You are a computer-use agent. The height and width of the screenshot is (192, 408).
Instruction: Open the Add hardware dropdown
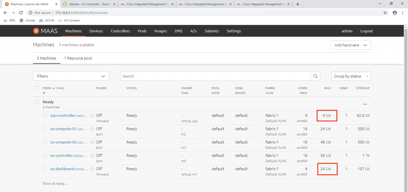350,45
